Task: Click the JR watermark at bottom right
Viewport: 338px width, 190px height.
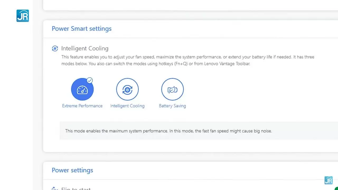Action: (x=328, y=180)
